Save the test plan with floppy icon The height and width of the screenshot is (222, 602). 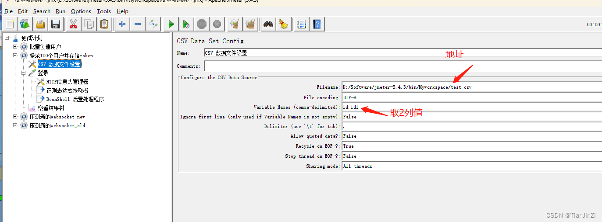(56, 24)
